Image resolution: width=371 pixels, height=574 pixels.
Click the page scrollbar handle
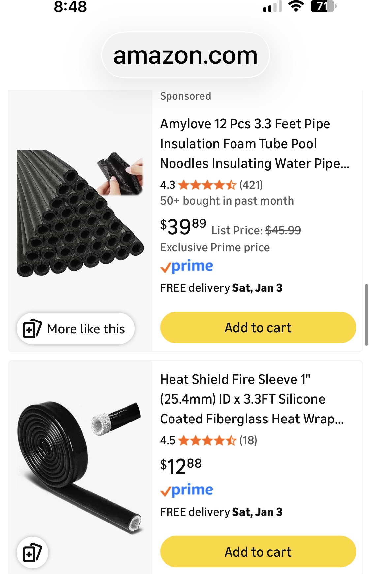click(x=366, y=314)
